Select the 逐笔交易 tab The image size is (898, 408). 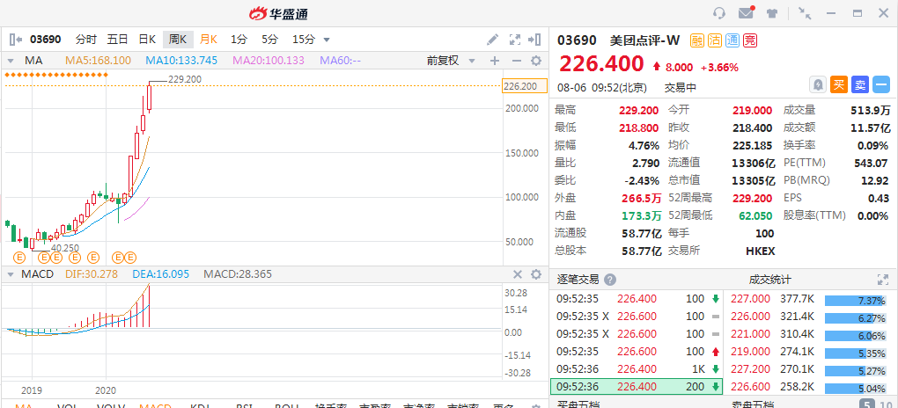[x=578, y=280]
